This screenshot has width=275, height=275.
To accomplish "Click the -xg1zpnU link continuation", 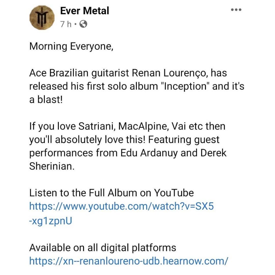I will click(50, 221).
